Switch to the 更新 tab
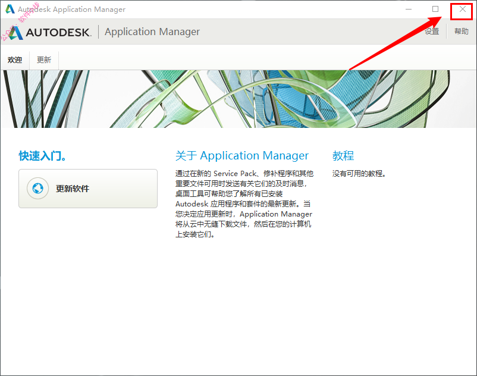The height and width of the screenshot is (376, 477). coord(44,59)
